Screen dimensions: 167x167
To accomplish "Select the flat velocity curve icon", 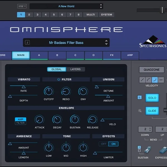I will pos(161,80).
